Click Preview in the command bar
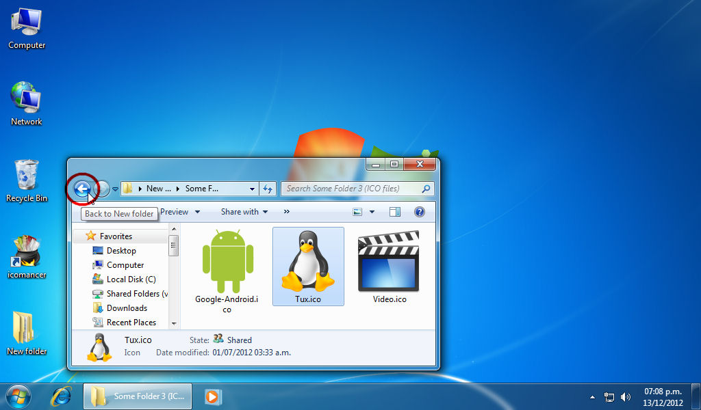The height and width of the screenshot is (410, 701). [175, 212]
